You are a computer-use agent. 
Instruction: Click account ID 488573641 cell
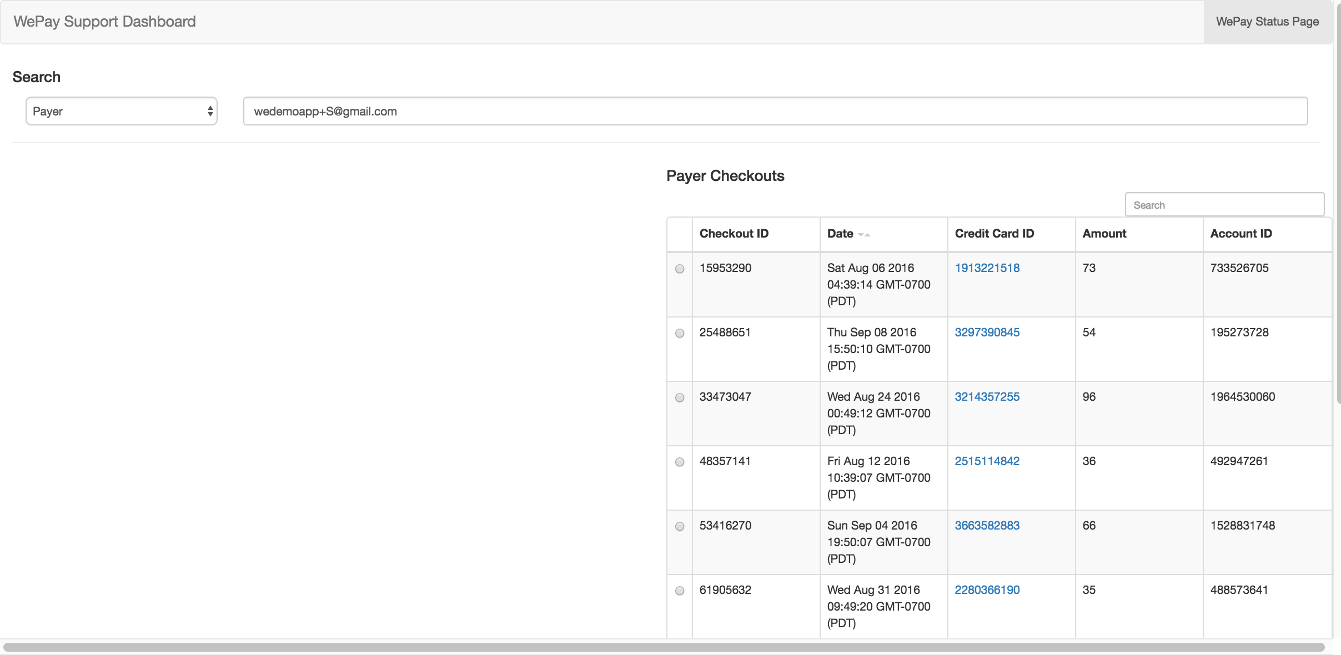pyautogui.click(x=1267, y=607)
